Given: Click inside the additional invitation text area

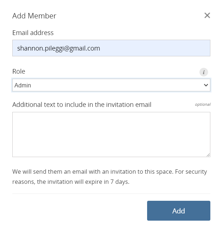Looking at the screenshot, I should (111, 134).
